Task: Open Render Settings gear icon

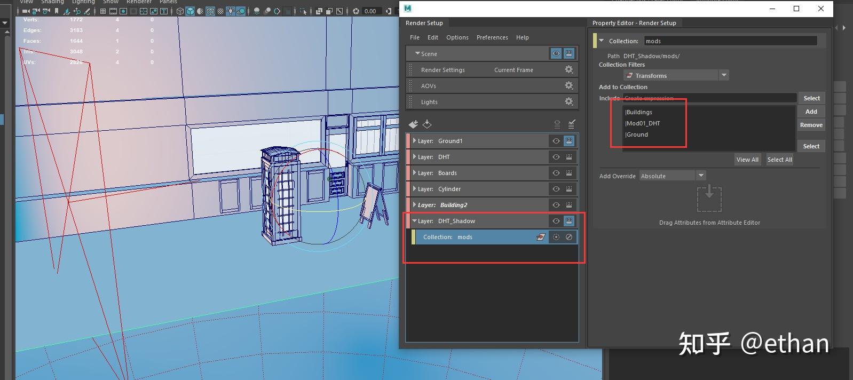Action: [x=568, y=70]
